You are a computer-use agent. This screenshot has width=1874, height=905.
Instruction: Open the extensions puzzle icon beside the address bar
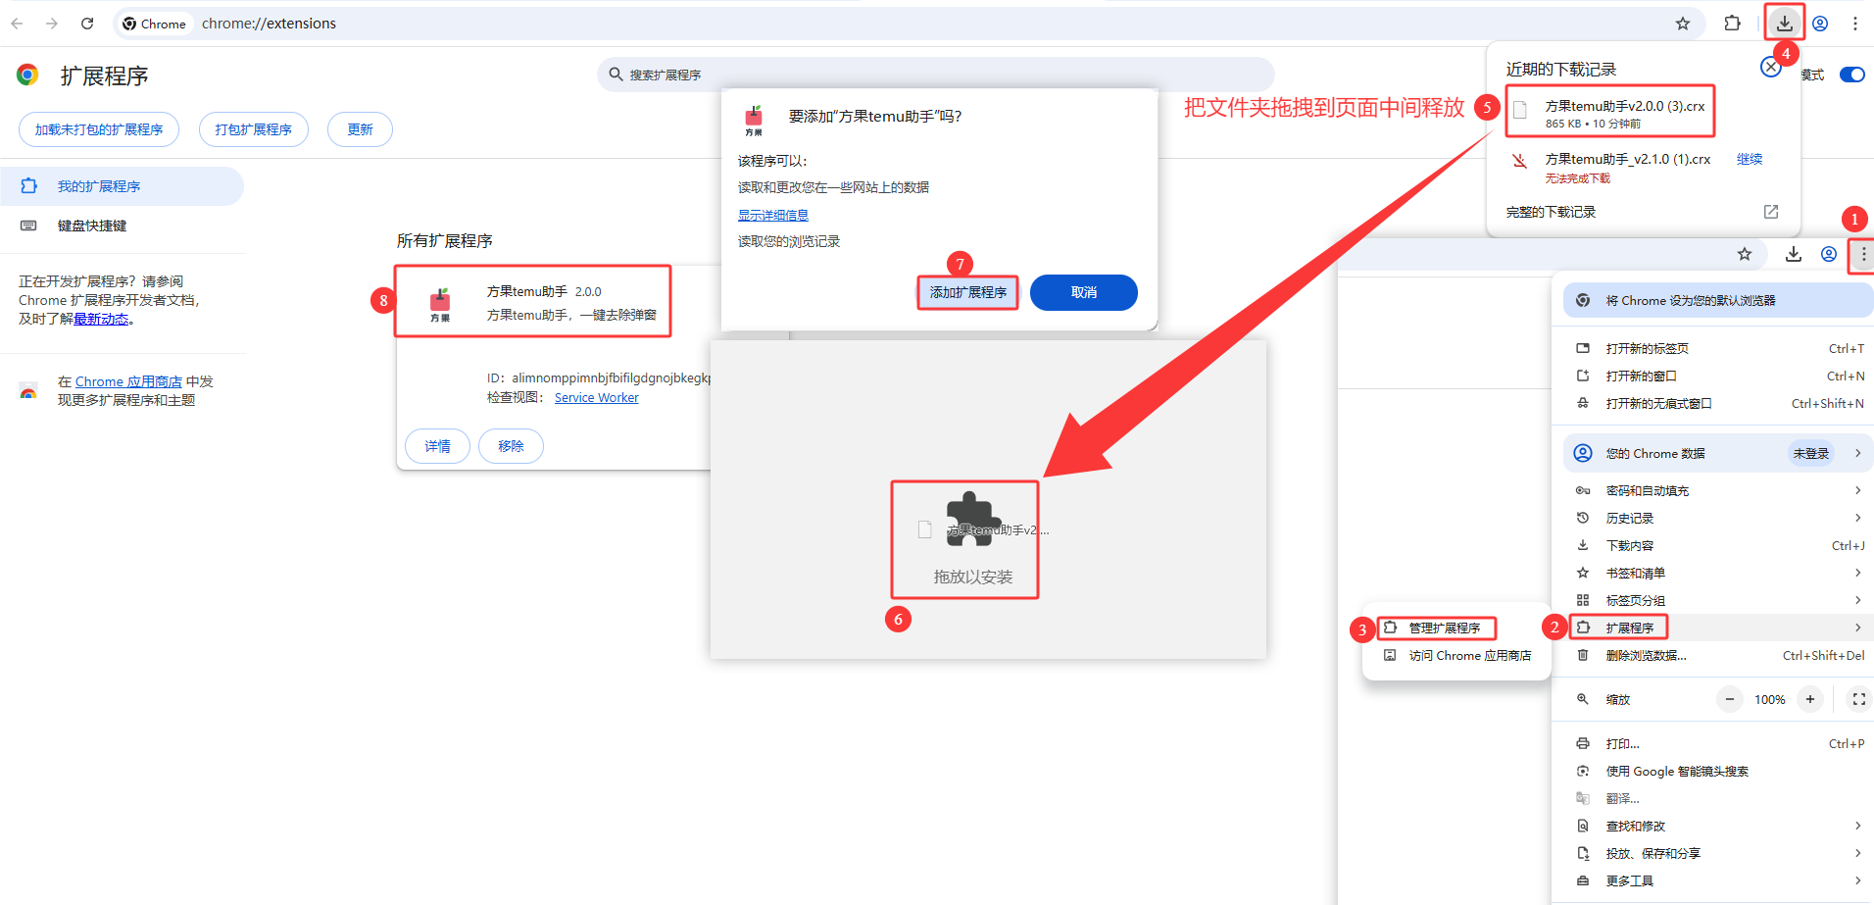coord(1733,24)
